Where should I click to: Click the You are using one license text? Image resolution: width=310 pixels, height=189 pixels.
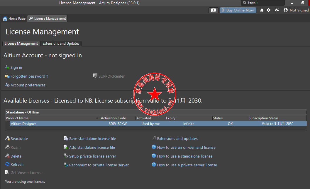[x=25, y=182]
